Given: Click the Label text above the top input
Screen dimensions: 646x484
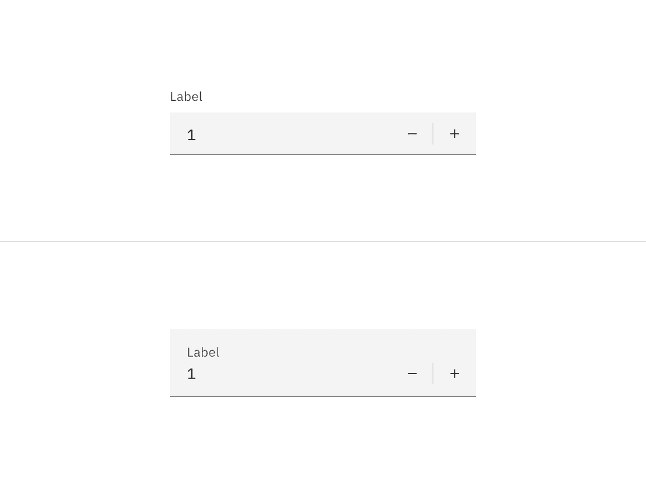Looking at the screenshot, I should click(x=186, y=97).
